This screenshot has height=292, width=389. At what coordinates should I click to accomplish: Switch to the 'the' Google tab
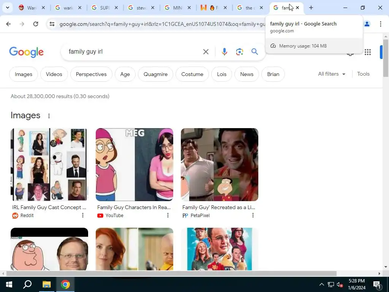(x=248, y=8)
